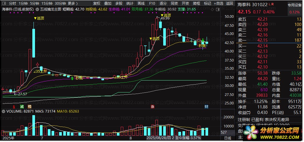Open the 统计 statistics tool
Viewport: 304px width, 142px height.
tap(130, 3)
